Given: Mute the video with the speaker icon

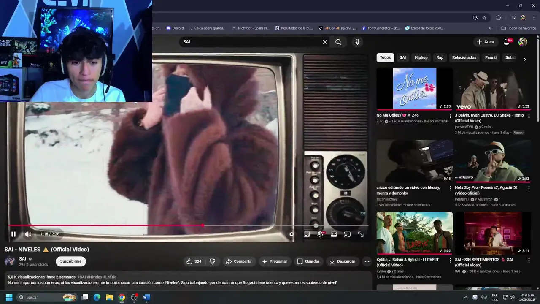Looking at the screenshot, I should click(28, 234).
